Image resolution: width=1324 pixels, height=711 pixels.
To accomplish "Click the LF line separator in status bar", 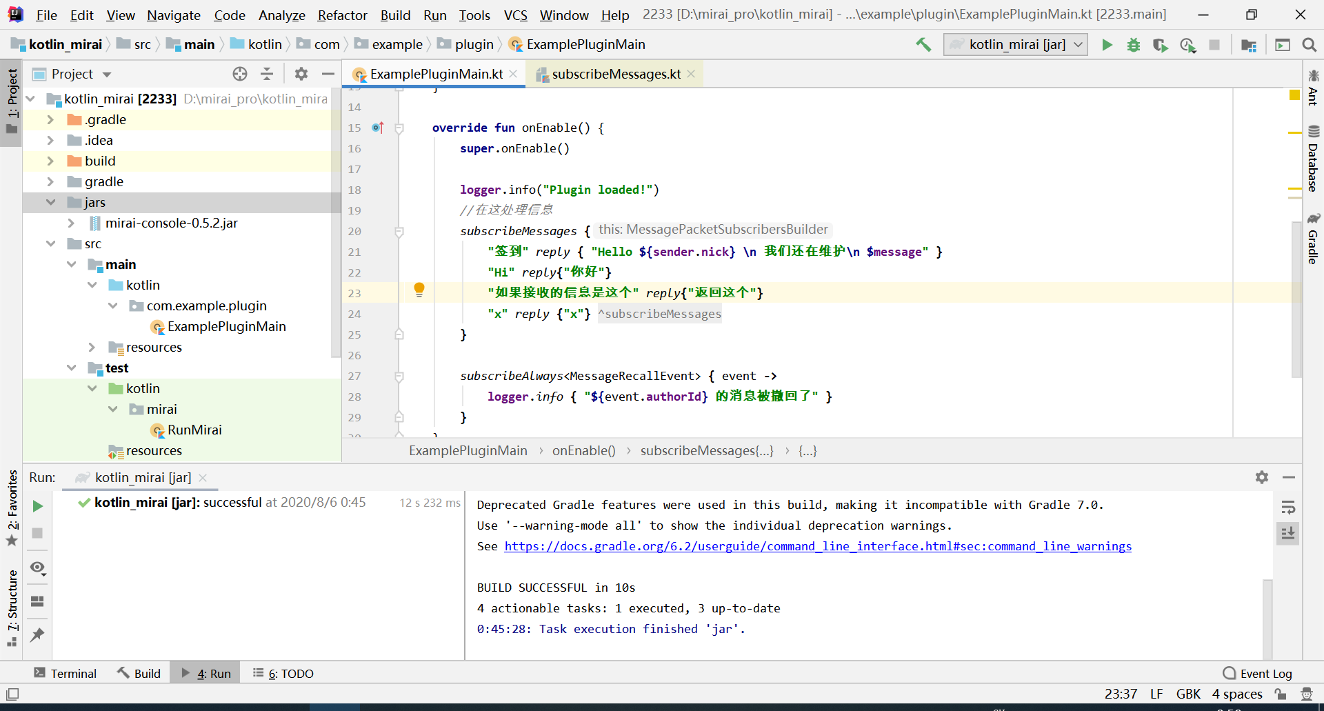I will point(1156,694).
